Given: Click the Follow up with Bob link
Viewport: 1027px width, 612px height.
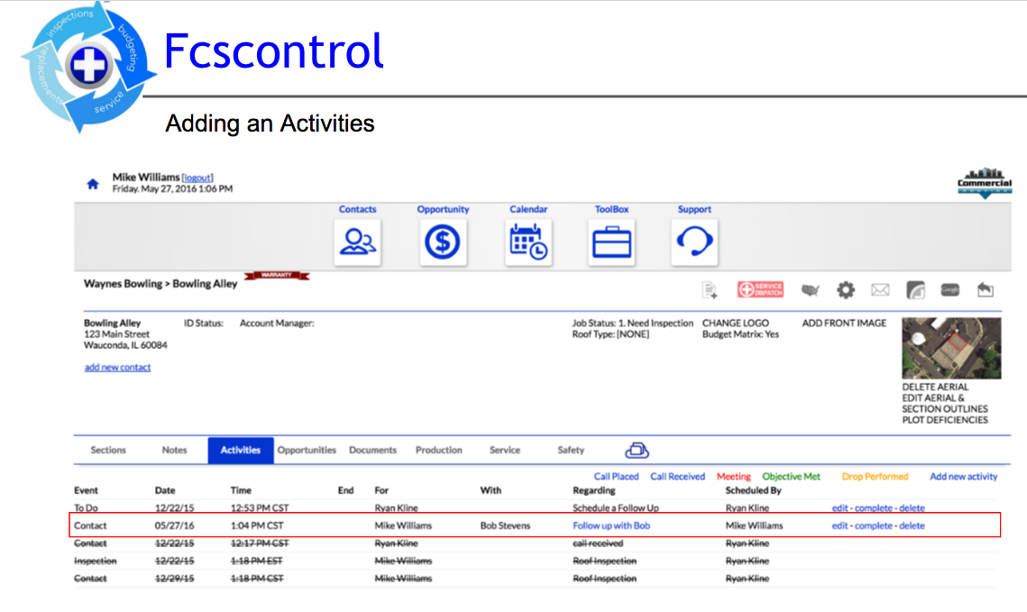Looking at the screenshot, I should [611, 525].
